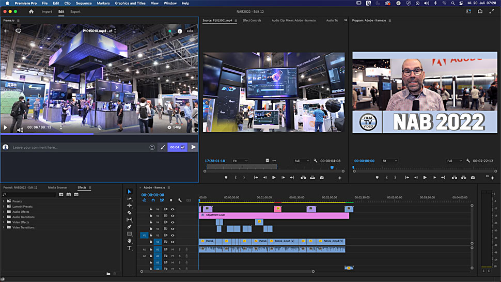Image resolution: width=501 pixels, height=282 pixels.
Task: Mute audio track A1
Action: [173, 249]
